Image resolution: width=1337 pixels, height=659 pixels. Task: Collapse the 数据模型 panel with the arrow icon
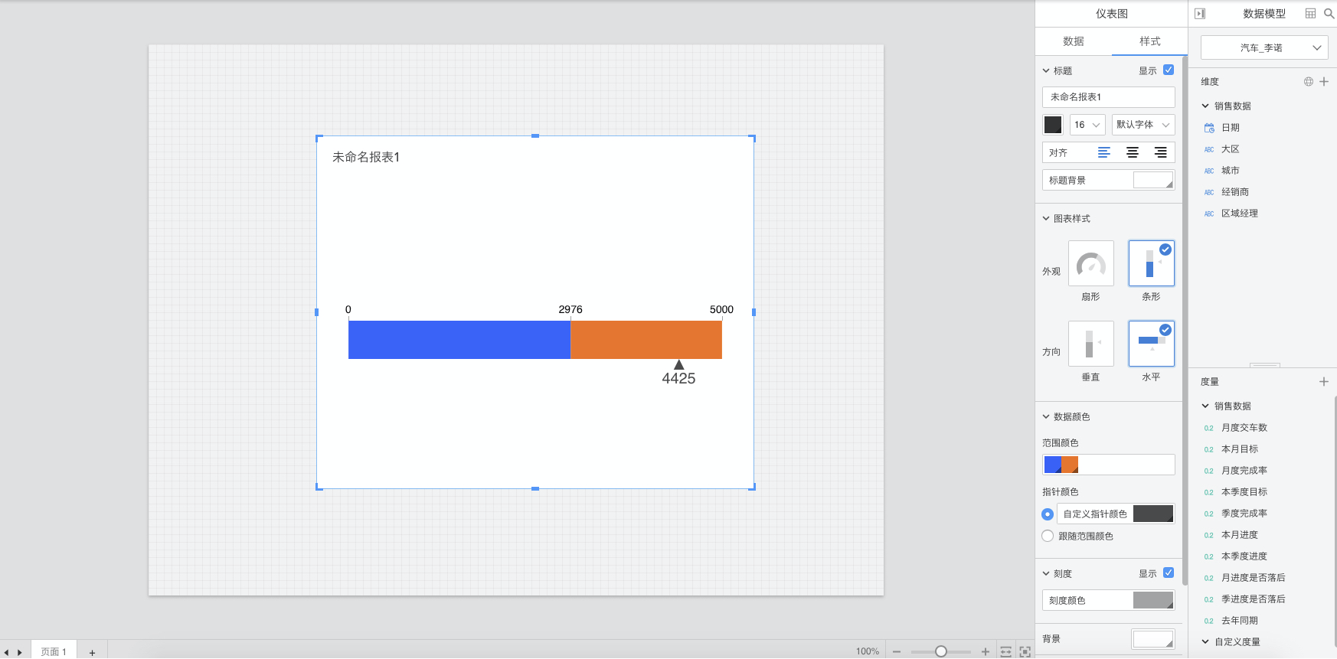tap(1200, 14)
